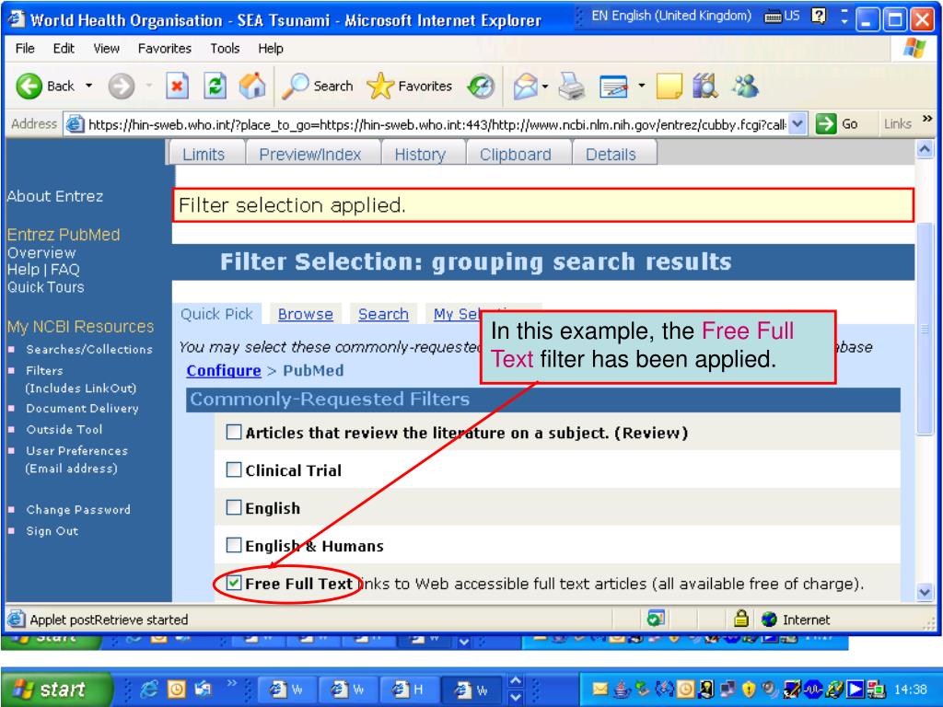Image resolution: width=943 pixels, height=707 pixels.
Task: Click the page scrollbar down arrow
Action: [x=925, y=592]
